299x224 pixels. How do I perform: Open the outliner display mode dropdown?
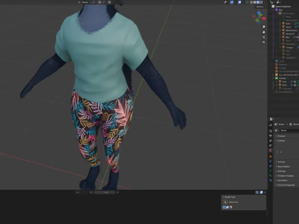tap(278, 2)
